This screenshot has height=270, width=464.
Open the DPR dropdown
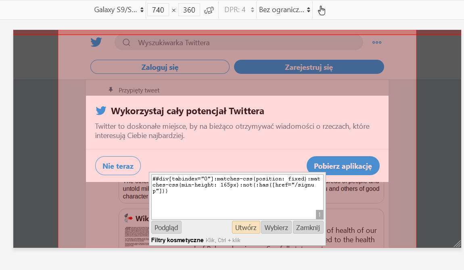click(x=237, y=10)
